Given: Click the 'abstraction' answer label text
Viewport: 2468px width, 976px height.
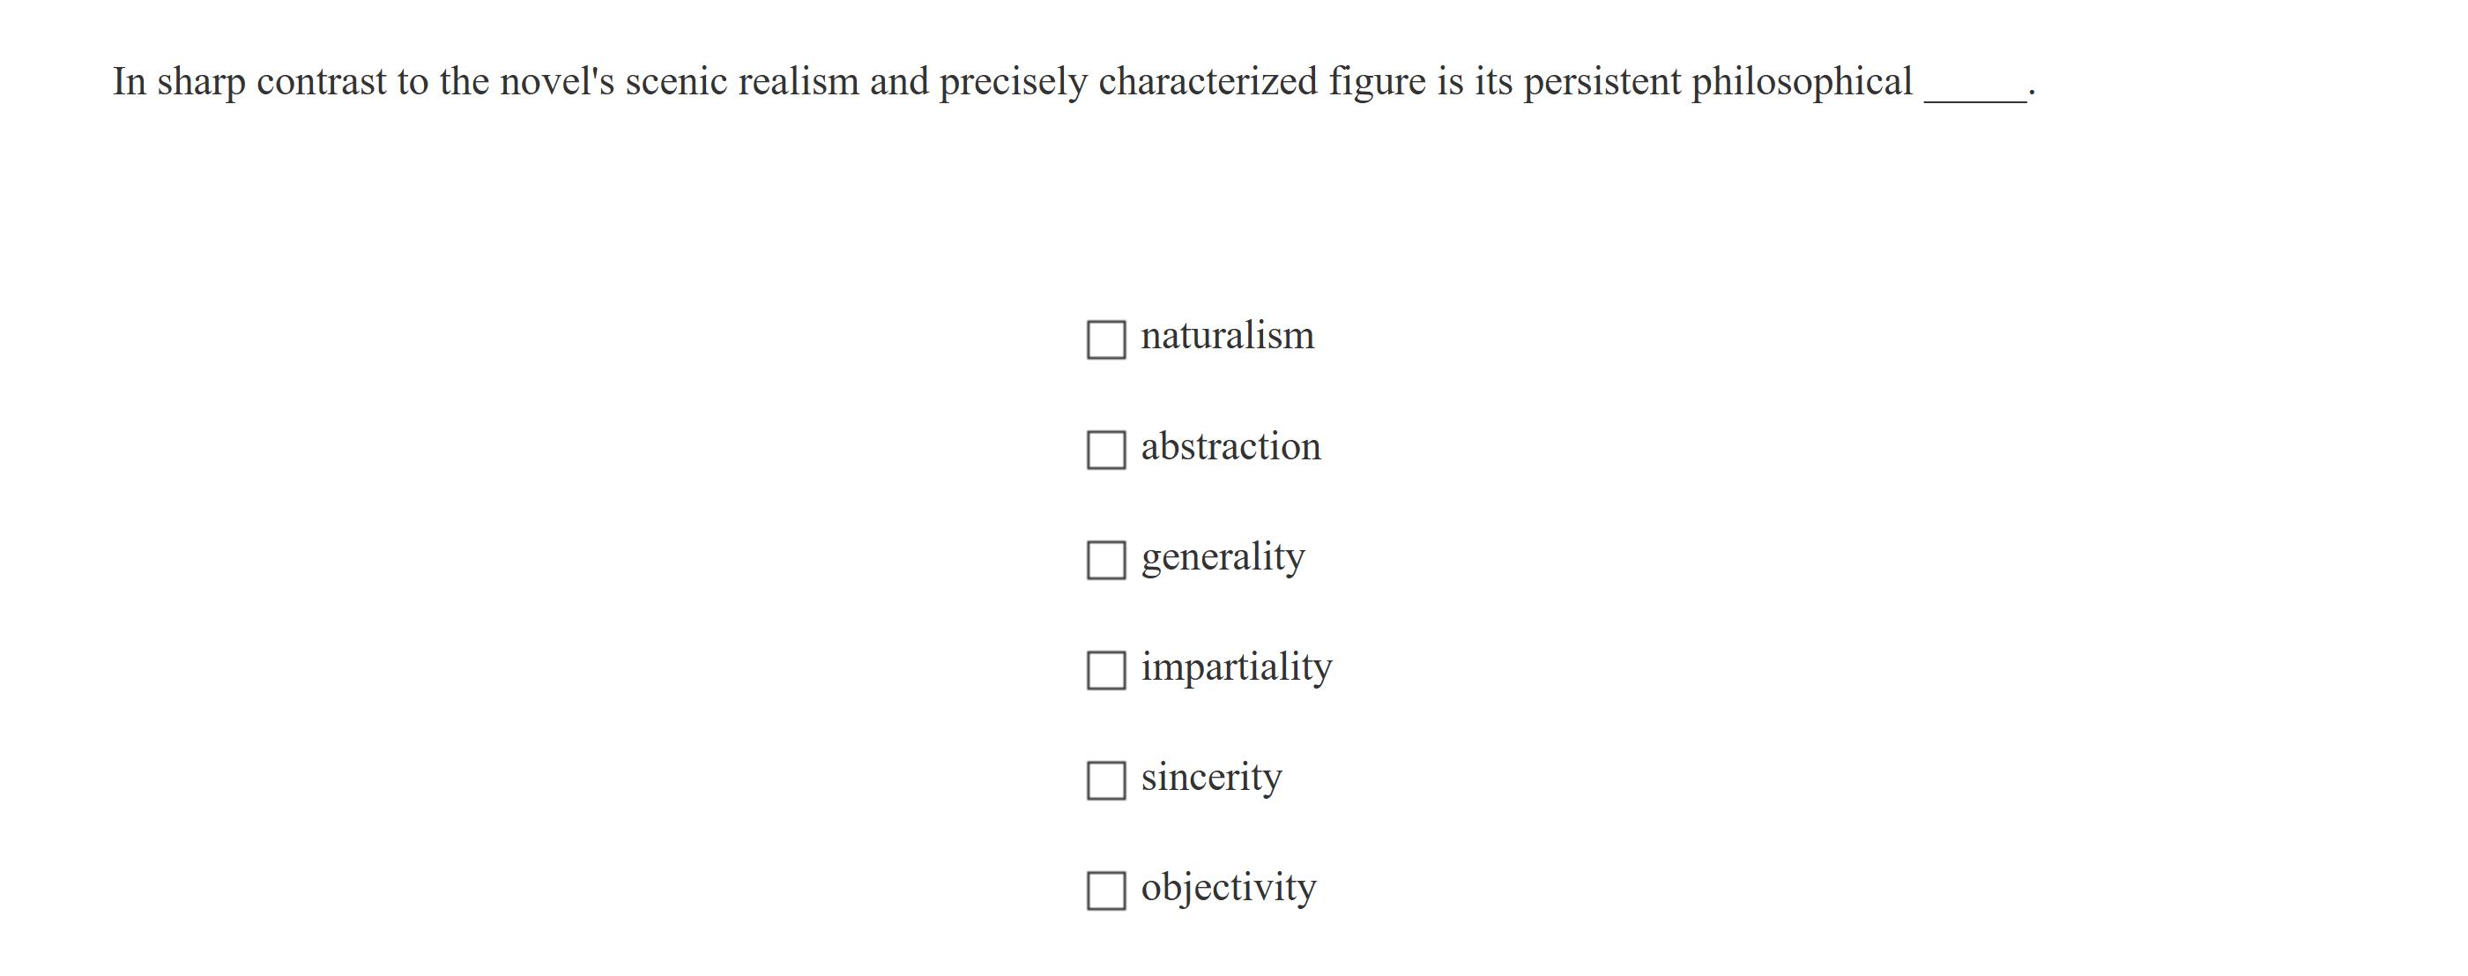Looking at the screenshot, I should pyautogui.click(x=1230, y=447).
